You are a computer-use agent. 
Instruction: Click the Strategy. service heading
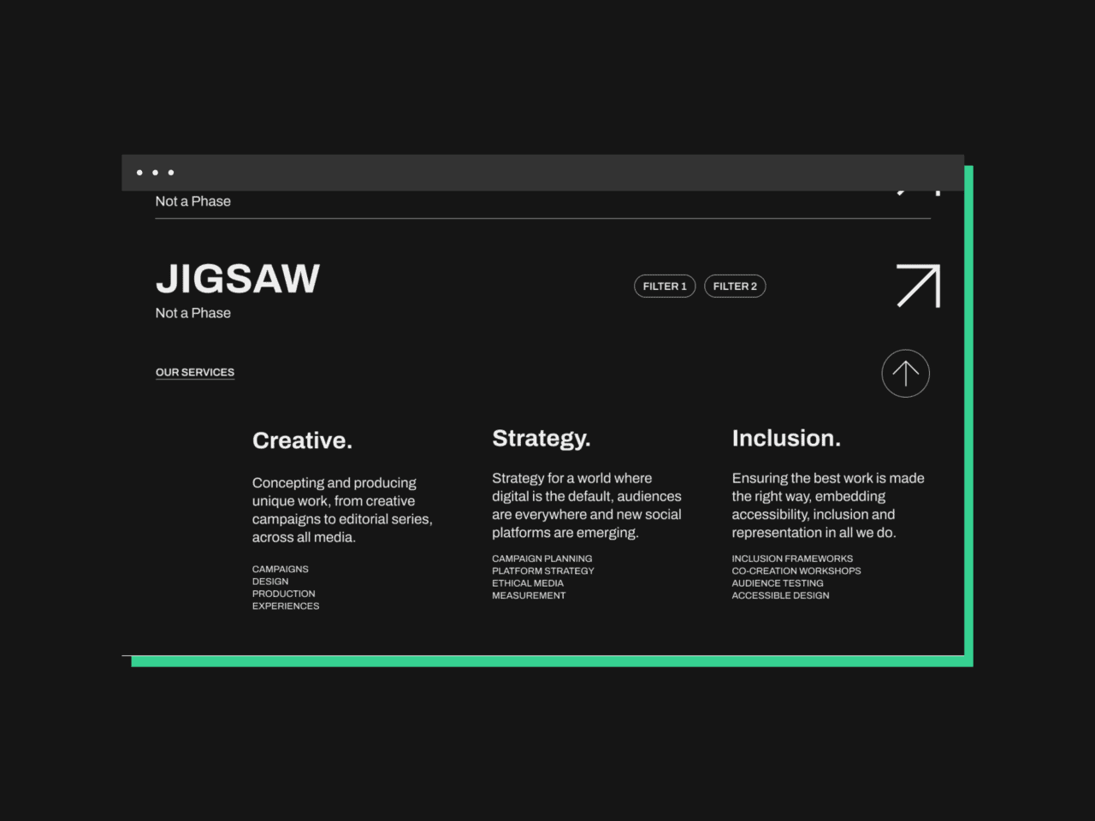[542, 439]
